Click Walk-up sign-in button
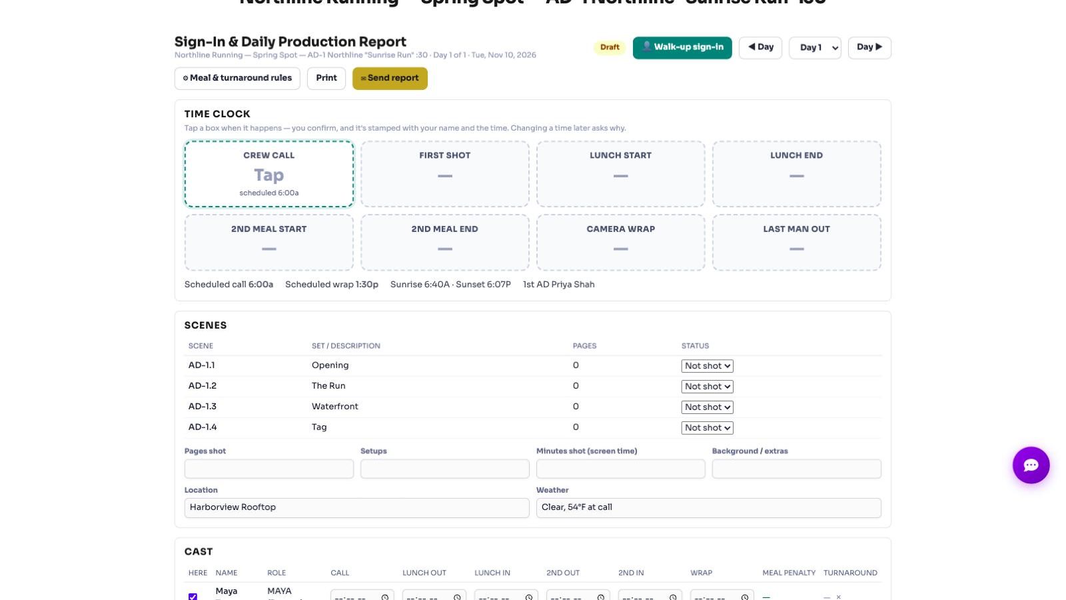Viewport: 1066px width, 600px height. pyautogui.click(x=682, y=47)
